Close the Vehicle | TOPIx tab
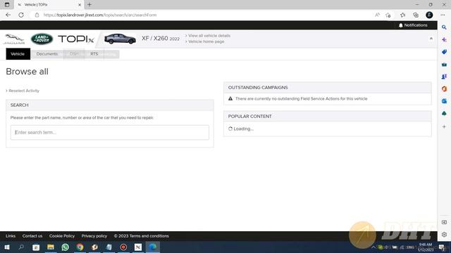Viewport: 451px width, 253px height. [80, 5]
